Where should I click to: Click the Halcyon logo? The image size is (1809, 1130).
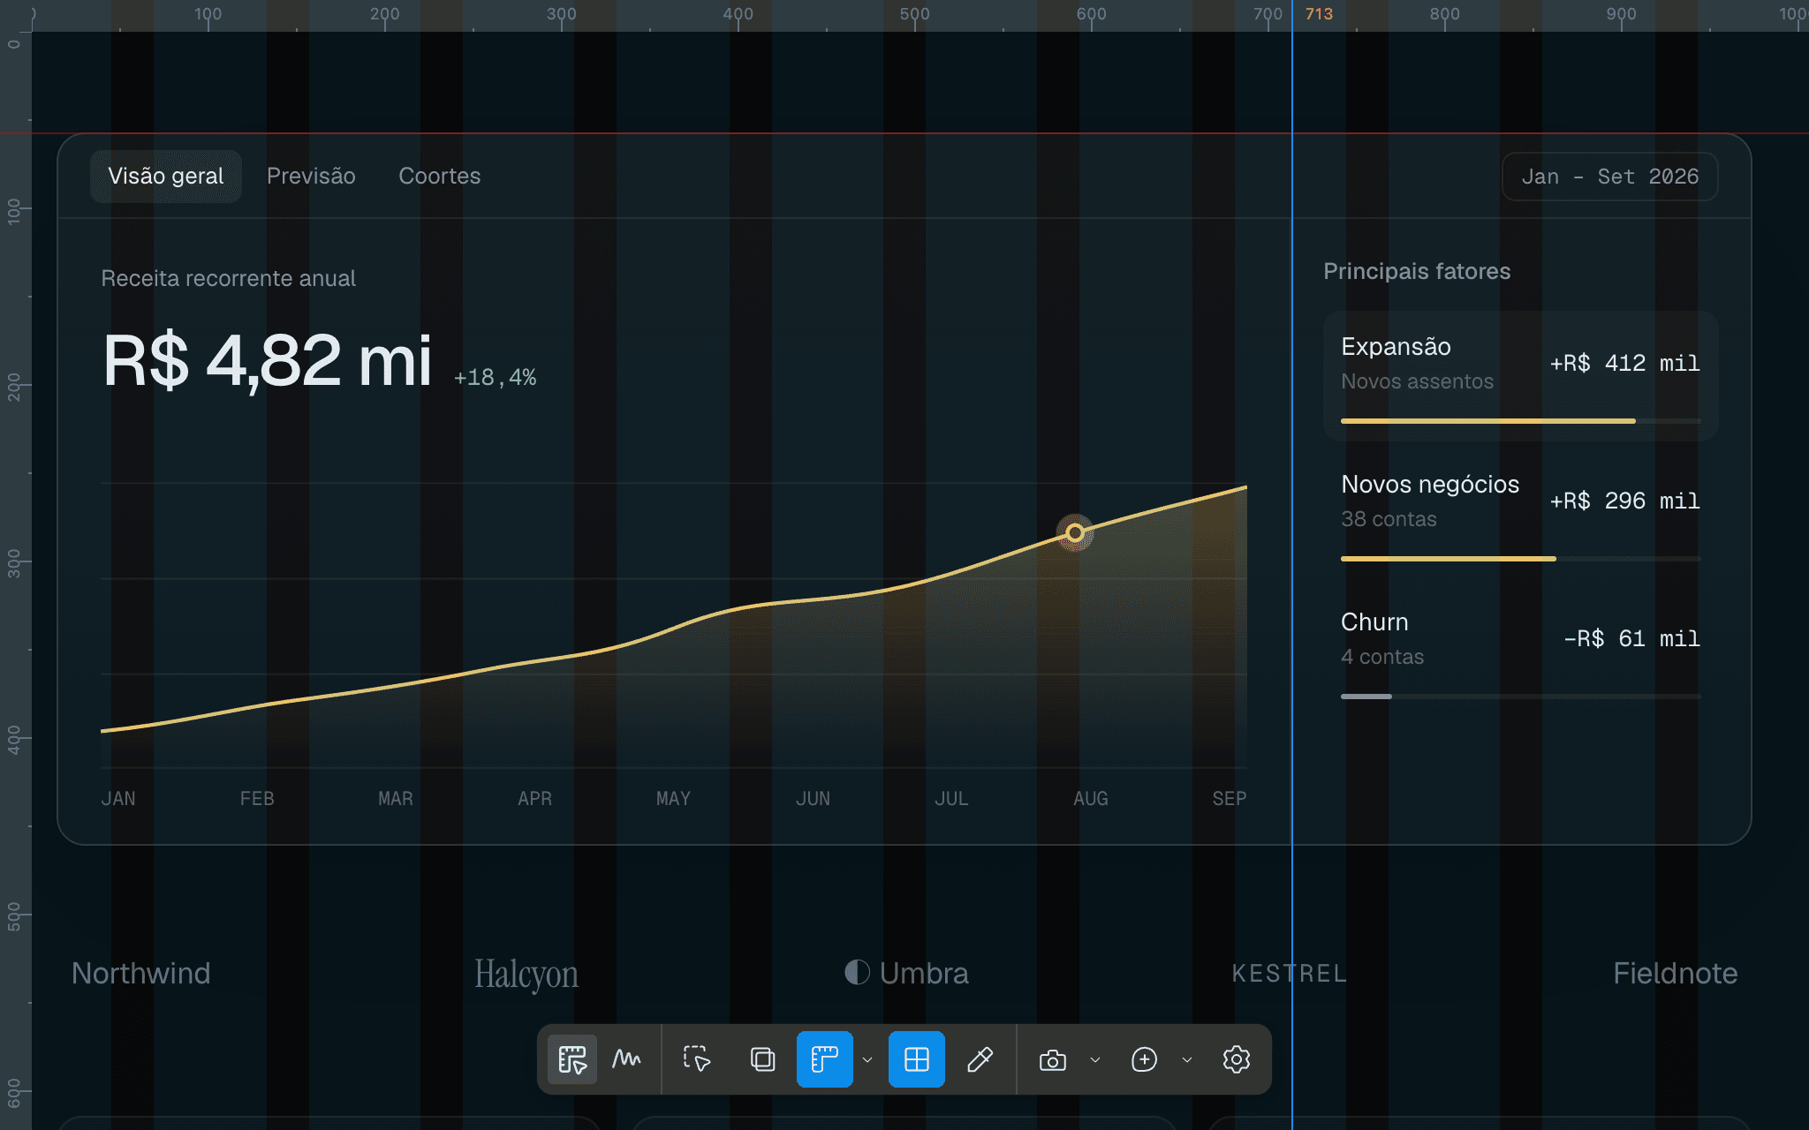click(x=526, y=975)
